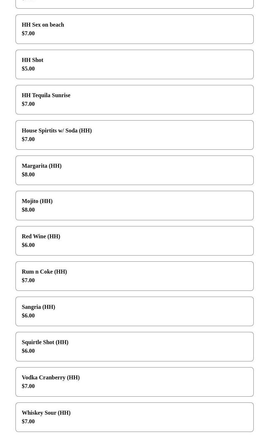Choose Rum n Coke (HH)
This screenshot has height=437, width=262.
pos(134,276)
